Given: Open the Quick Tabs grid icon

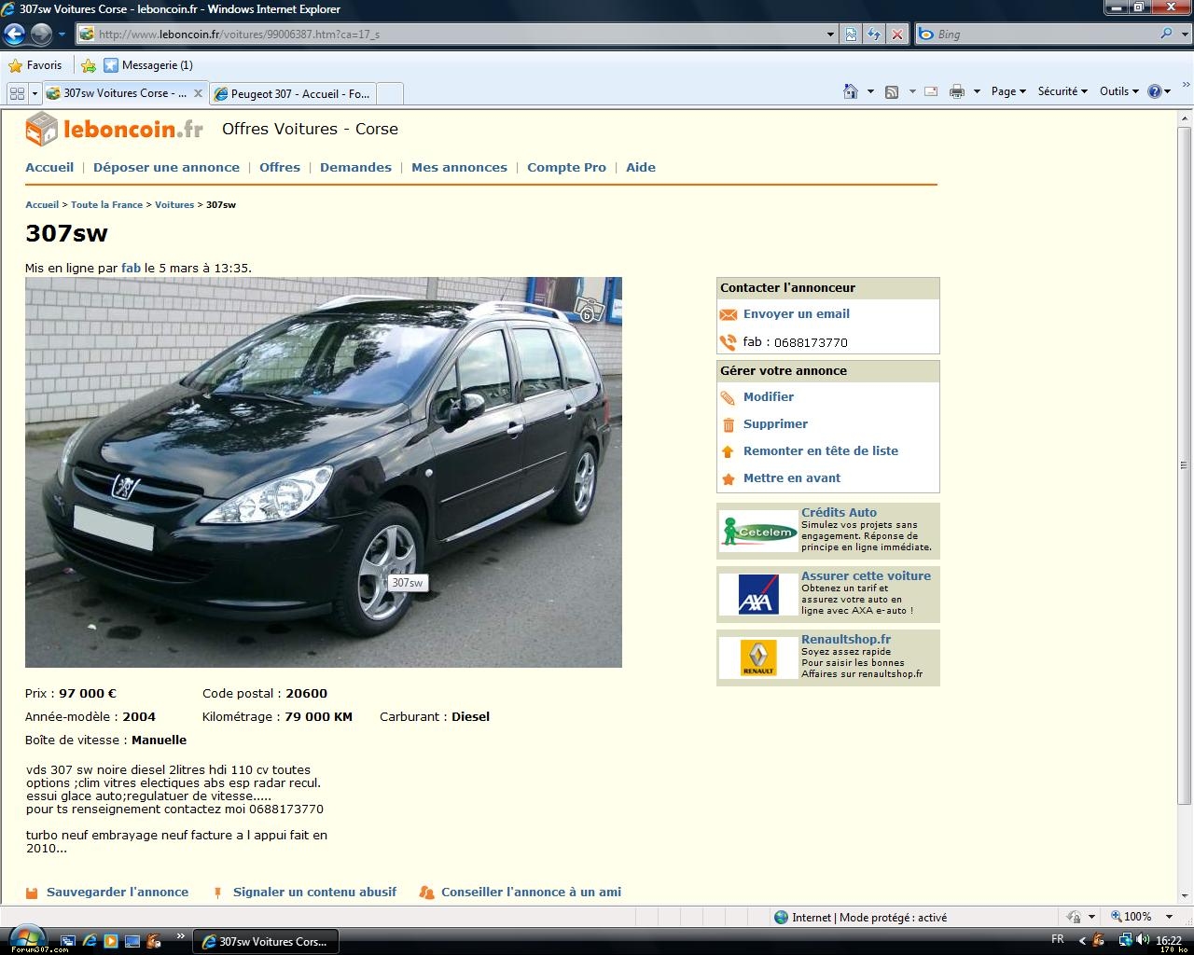Looking at the screenshot, I should pos(16,93).
